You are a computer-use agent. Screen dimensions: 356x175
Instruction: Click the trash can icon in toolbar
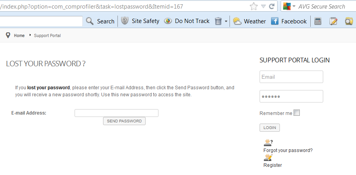(x=218, y=21)
